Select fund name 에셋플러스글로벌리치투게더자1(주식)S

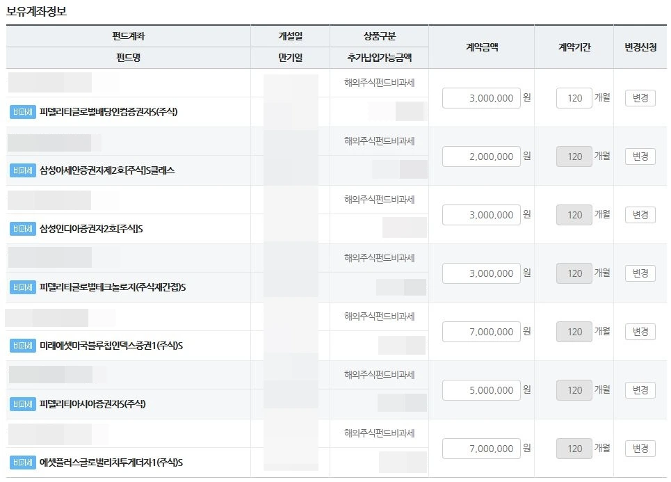pos(111,463)
